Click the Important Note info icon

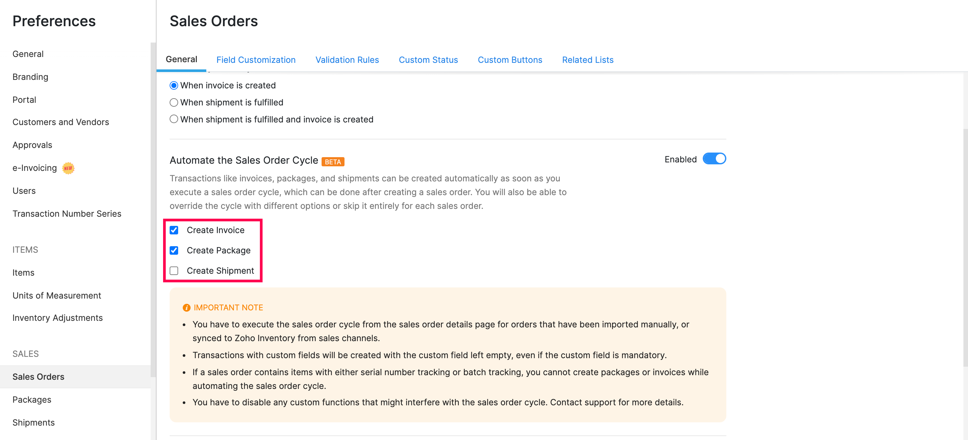click(x=186, y=308)
